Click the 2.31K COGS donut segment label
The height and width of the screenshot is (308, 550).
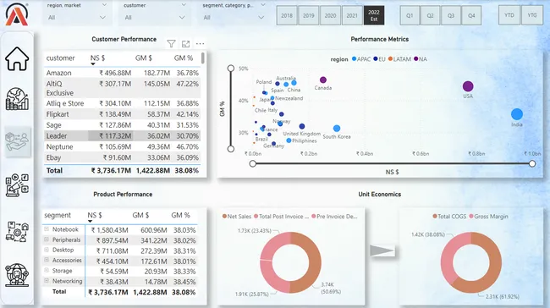click(x=503, y=296)
